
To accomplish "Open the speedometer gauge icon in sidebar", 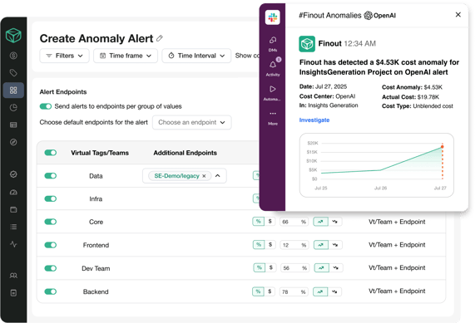I will point(13,192).
